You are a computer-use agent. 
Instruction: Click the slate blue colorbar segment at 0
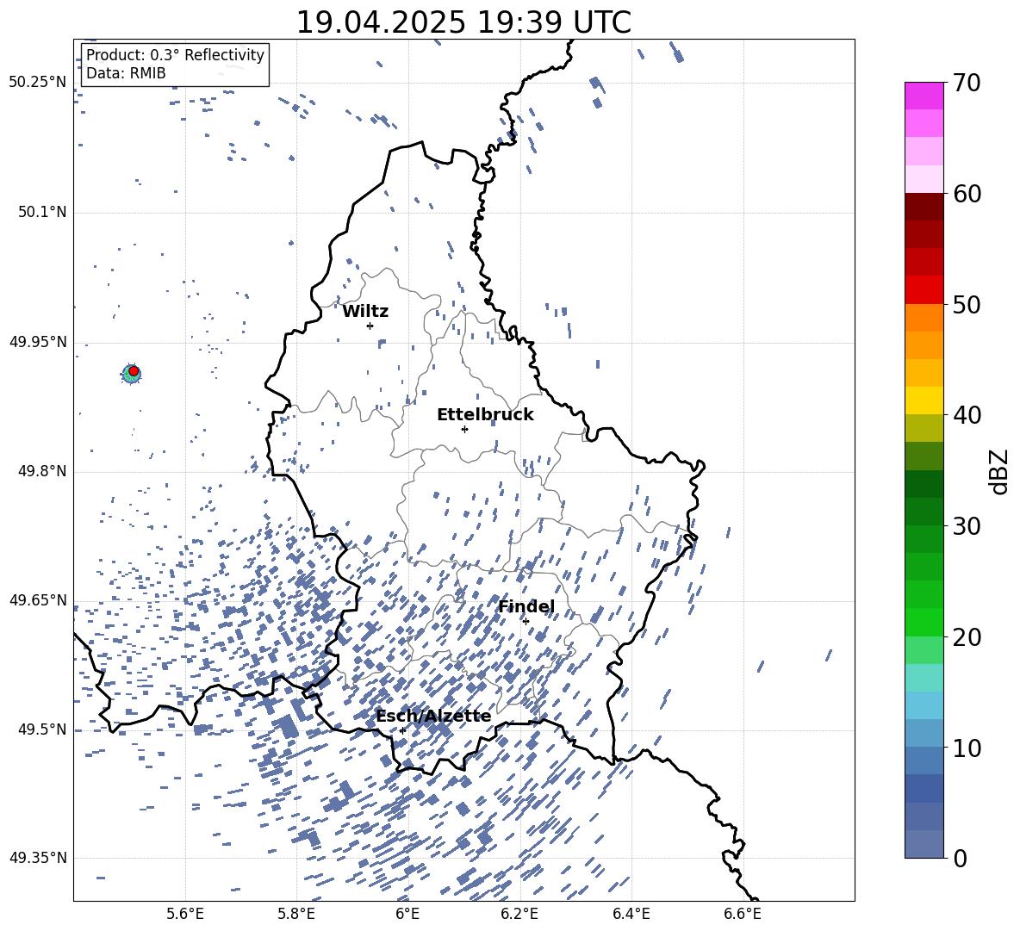click(924, 844)
